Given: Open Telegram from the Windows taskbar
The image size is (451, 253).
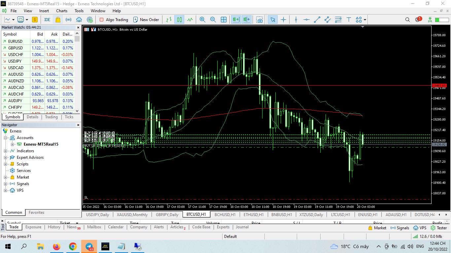Looking at the screenshot, I should [x=89, y=246].
